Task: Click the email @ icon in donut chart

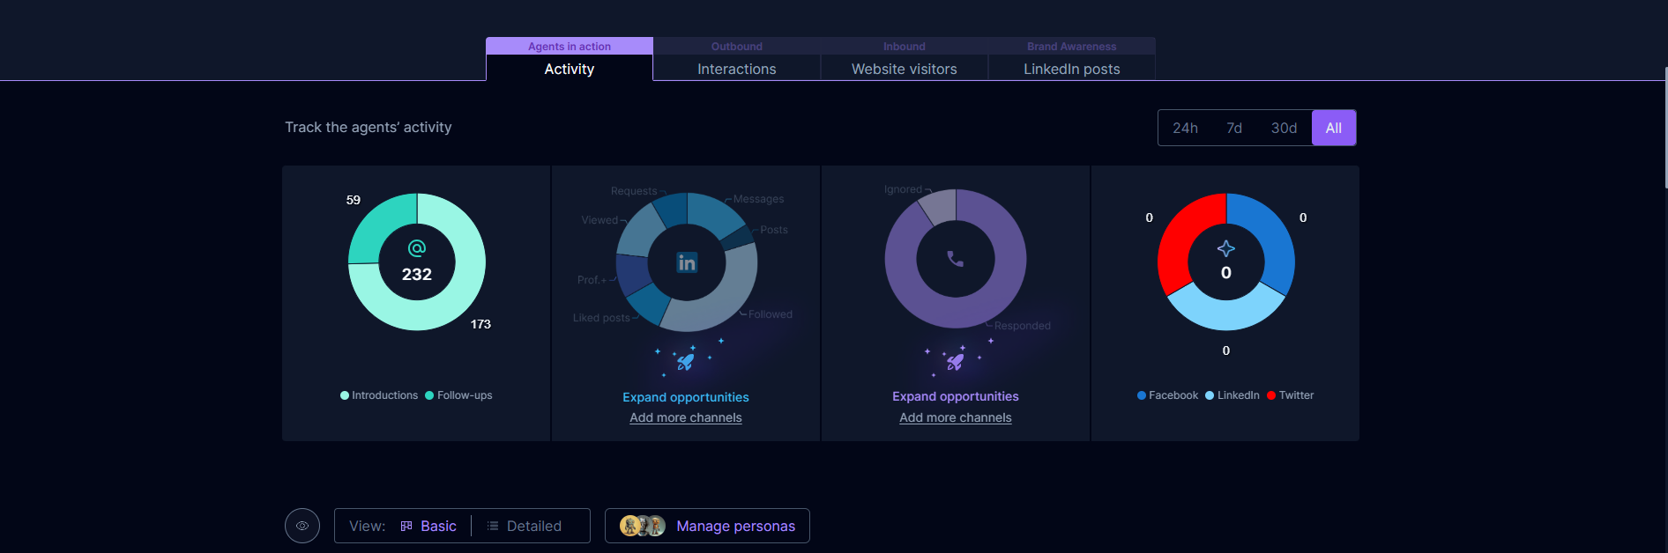Action: coord(417,248)
